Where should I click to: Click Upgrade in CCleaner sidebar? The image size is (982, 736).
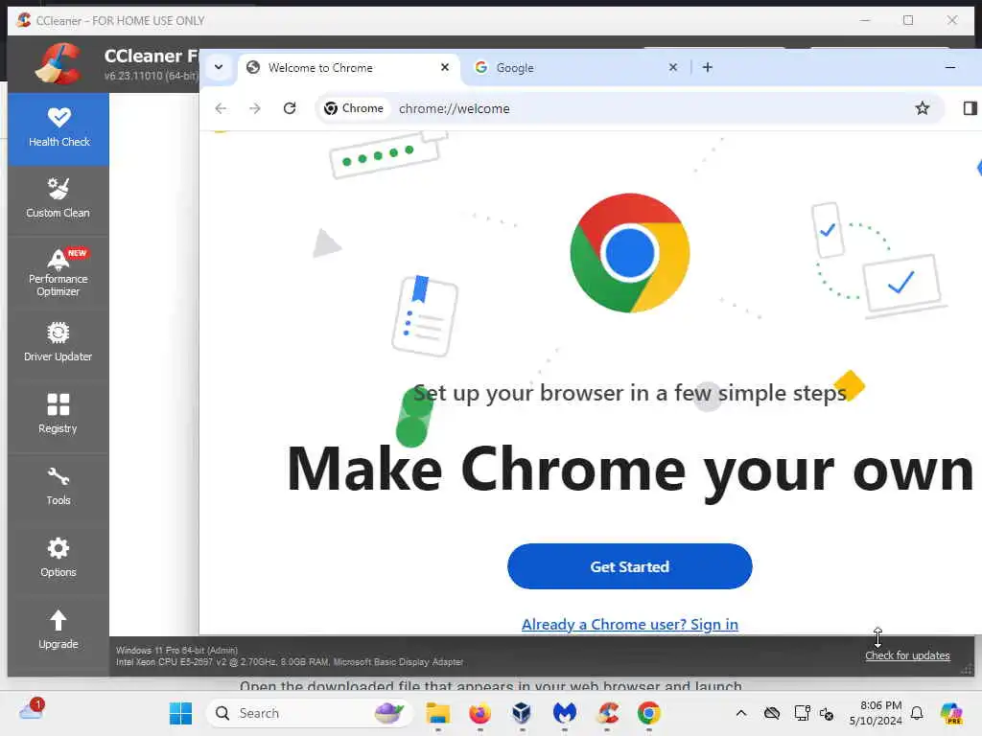coord(58,630)
